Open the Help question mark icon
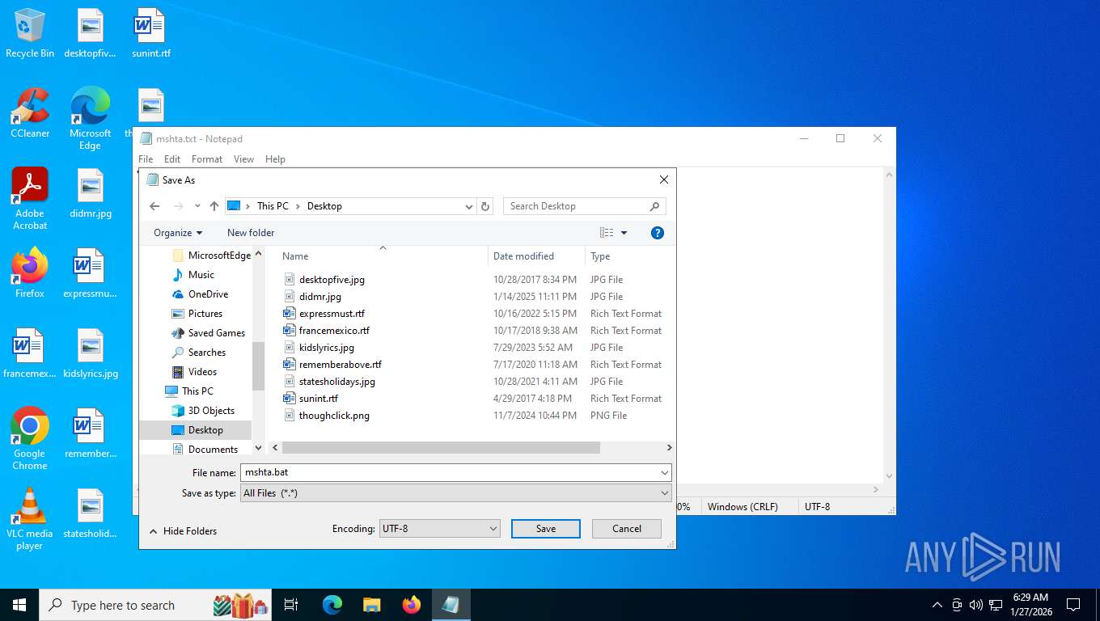Screen dimensions: 1100x621 (658, 233)
